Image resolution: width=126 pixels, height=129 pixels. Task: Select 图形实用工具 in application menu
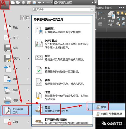[x=16, y=111]
